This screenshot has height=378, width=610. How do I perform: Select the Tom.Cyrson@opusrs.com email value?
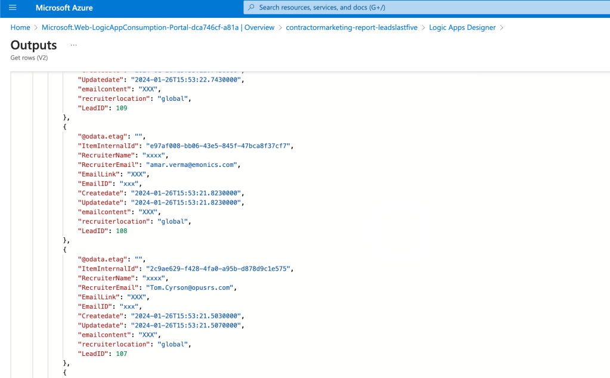coord(190,288)
